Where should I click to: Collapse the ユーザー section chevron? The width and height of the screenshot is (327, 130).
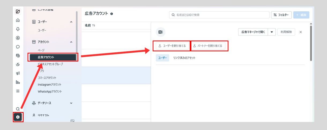[71, 22]
